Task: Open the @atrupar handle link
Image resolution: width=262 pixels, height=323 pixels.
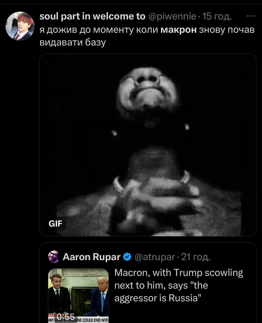Action: tap(155, 257)
